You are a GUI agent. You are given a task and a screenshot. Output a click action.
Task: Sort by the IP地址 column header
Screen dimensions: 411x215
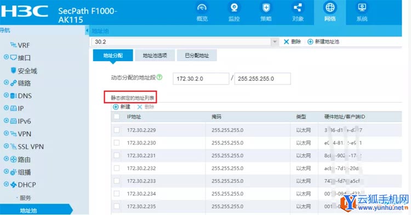(x=134, y=117)
